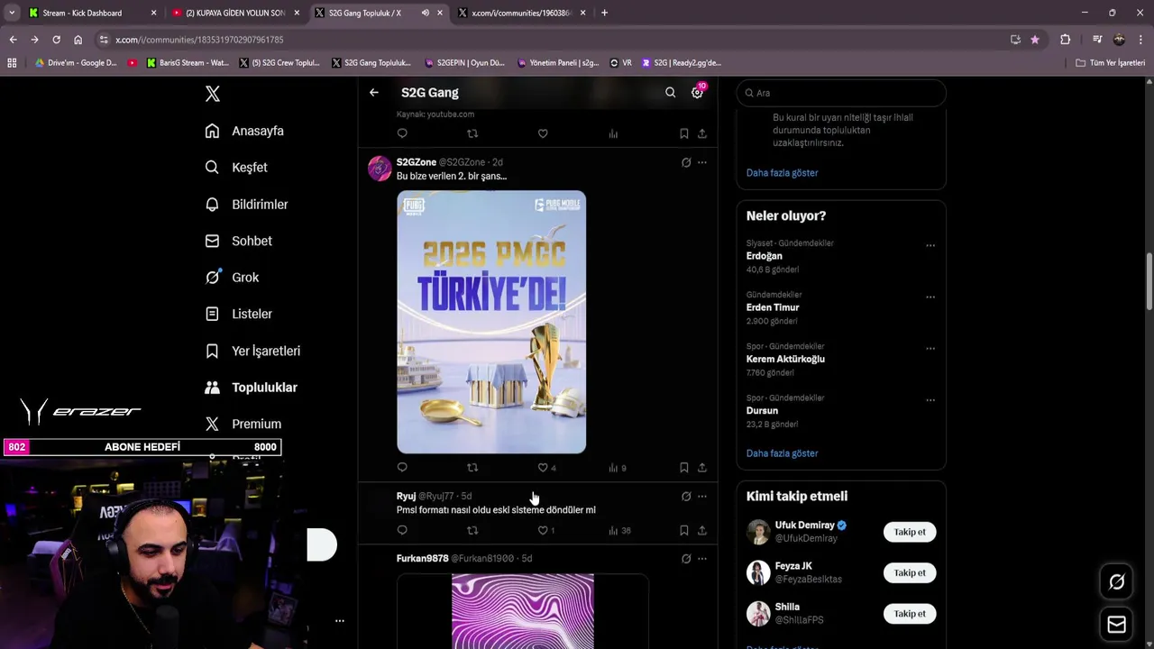Switch to Stream - Kick Dashboard tab
This screenshot has height=649, width=1154.
click(90, 13)
